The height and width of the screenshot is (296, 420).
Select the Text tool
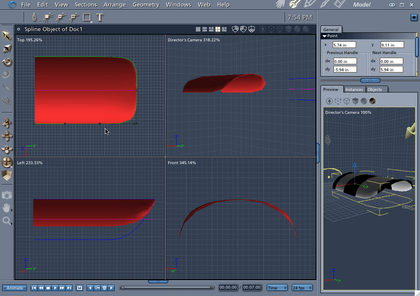[100, 18]
